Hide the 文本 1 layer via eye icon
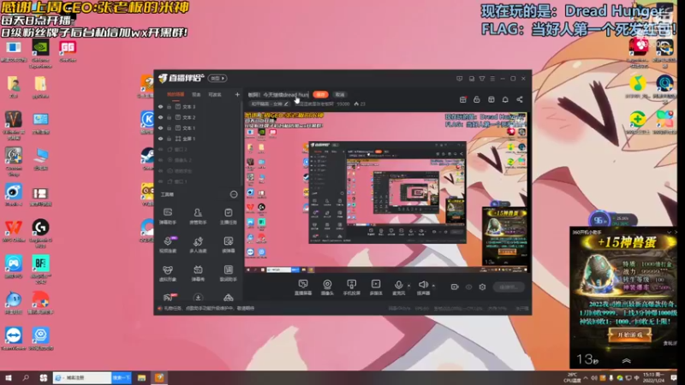 point(160,127)
